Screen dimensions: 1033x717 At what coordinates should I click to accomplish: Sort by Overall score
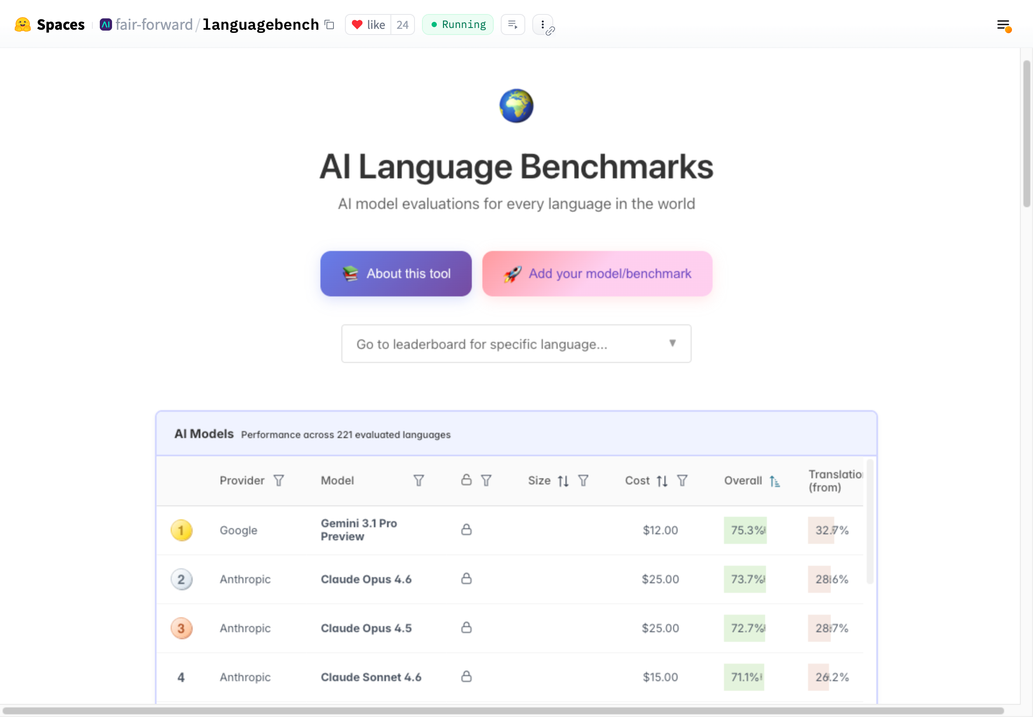click(774, 481)
